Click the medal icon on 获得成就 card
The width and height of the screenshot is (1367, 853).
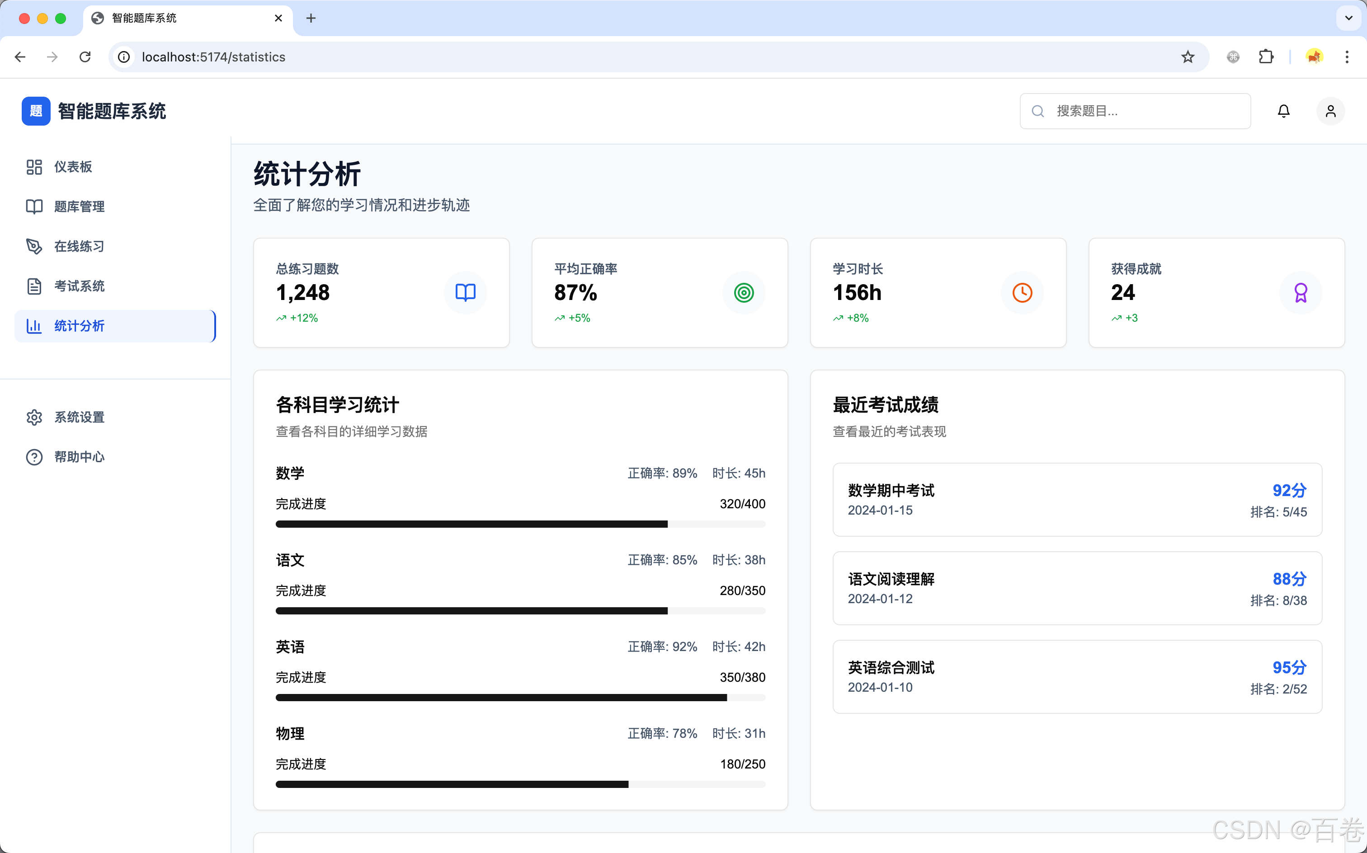[x=1301, y=293]
